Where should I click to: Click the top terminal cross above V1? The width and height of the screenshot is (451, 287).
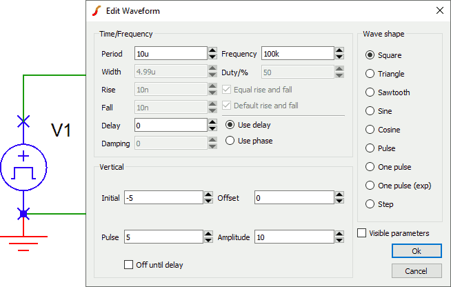[23, 121]
